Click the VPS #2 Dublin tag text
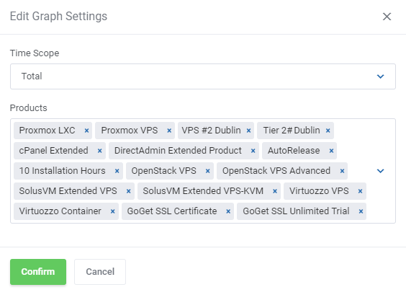Image resolution: width=406 pixels, height=295 pixels. 211,131
